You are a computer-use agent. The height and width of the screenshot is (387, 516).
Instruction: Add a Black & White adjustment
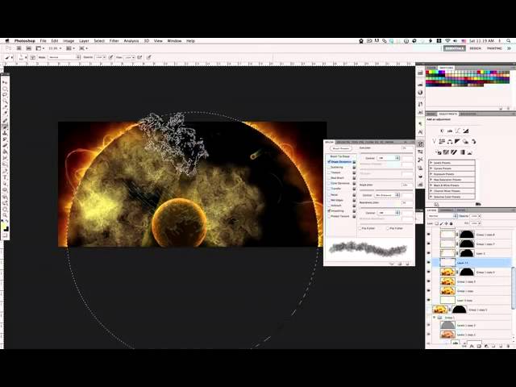(x=457, y=142)
